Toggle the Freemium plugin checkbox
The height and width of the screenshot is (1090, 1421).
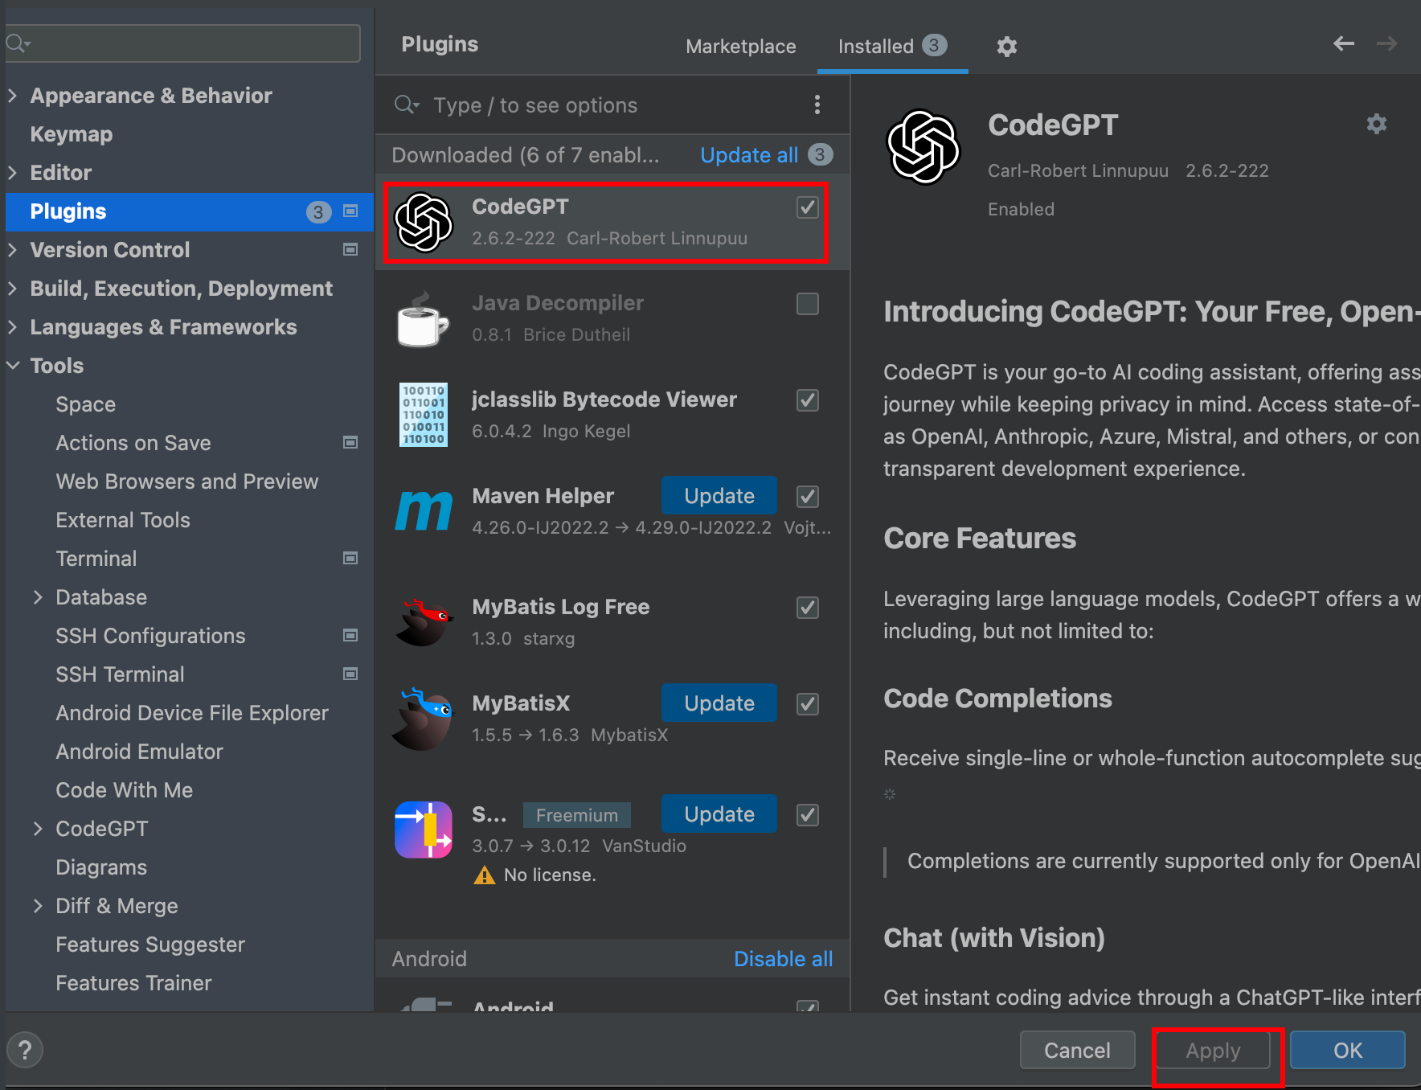pyautogui.click(x=808, y=815)
